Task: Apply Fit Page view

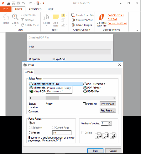Action: 28,20
